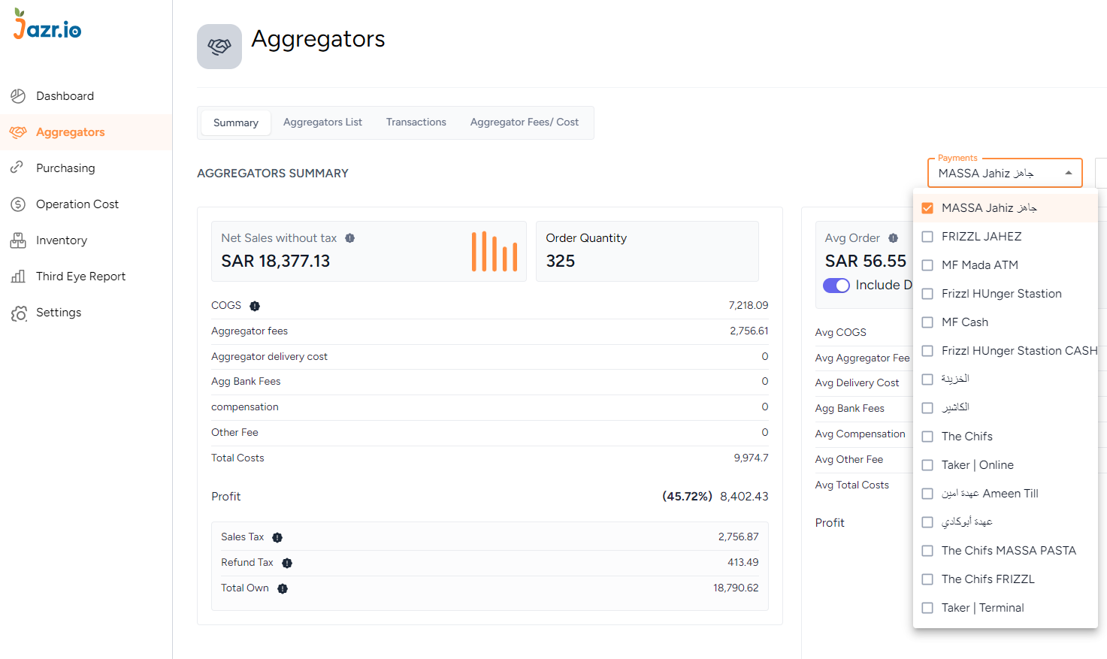
Task: Switch to the Transactions tab
Action: click(416, 122)
